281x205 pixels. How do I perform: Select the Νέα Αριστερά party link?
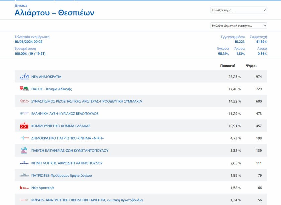pyautogui.click(x=42, y=188)
